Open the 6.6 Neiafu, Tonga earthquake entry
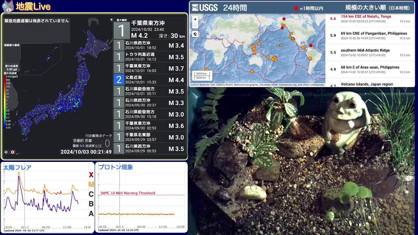 click(x=370, y=19)
